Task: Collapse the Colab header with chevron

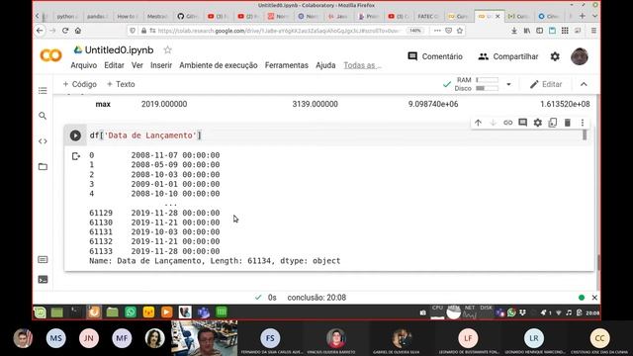Action: pyautogui.click(x=584, y=84)
